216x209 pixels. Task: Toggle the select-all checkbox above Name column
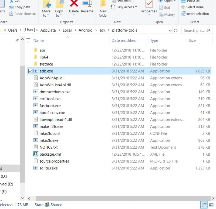point(28,40)
